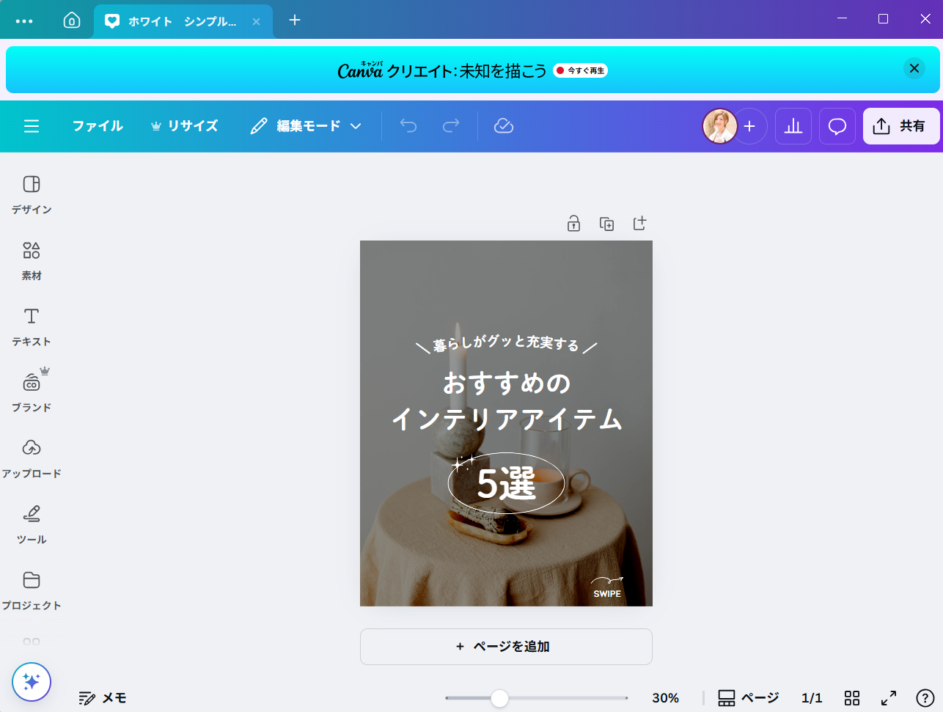943x712 pixels.
Task: Open the analytics bar chart icon
Action: [x=793, y=126]
